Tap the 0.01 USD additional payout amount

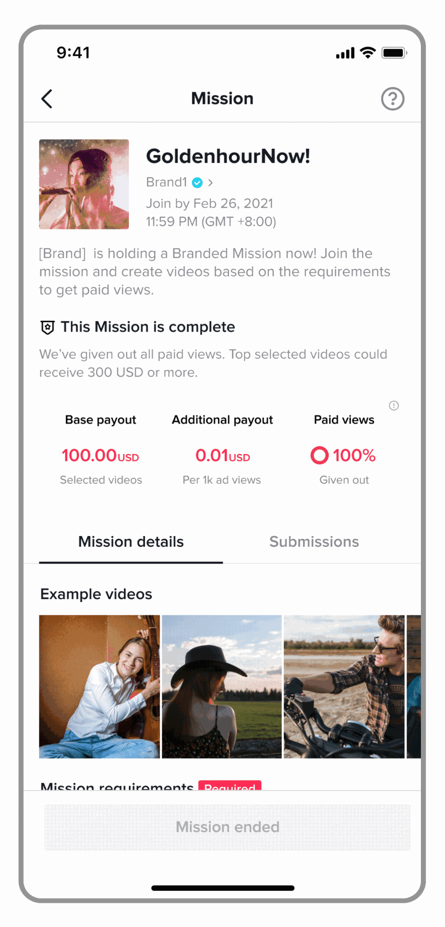(x=222, y=455)
